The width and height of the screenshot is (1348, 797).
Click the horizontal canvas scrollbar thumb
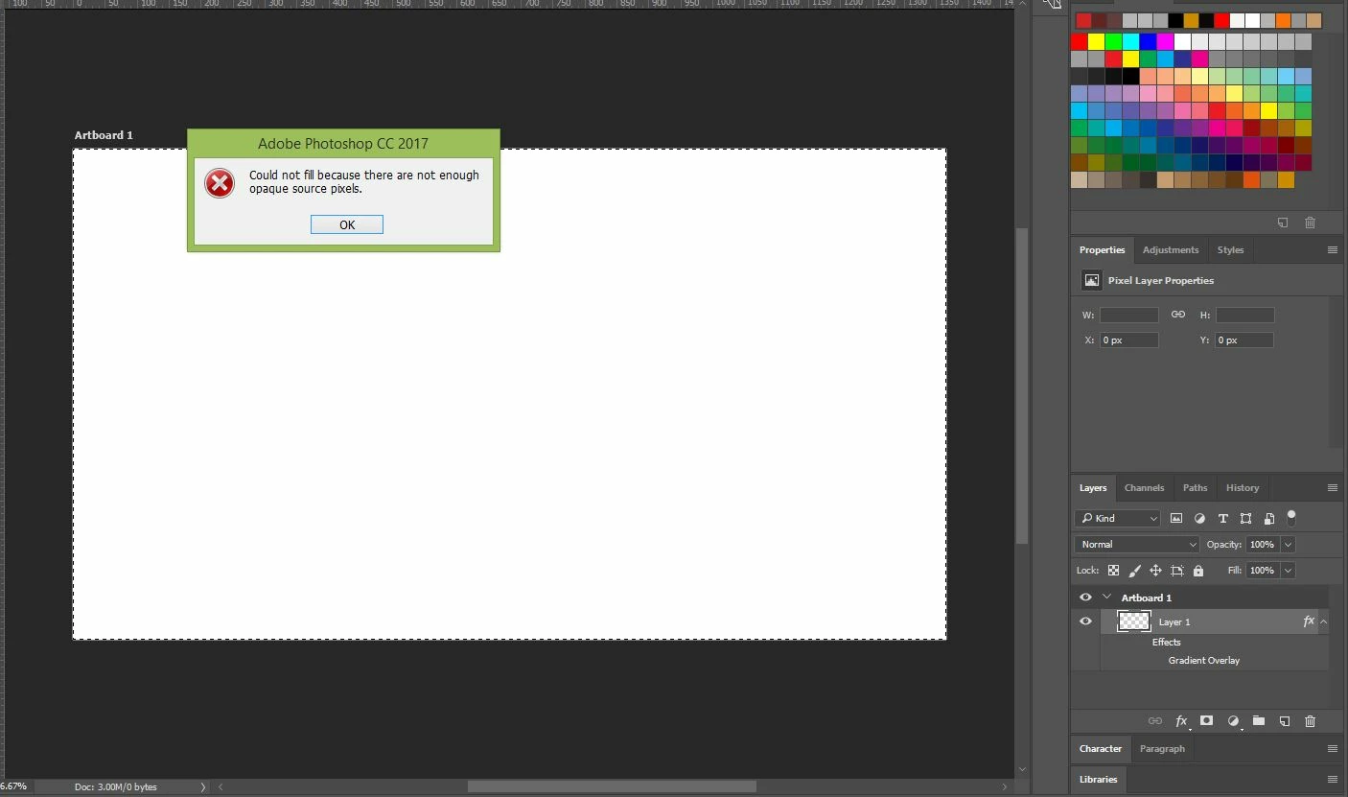coord(612,786)
